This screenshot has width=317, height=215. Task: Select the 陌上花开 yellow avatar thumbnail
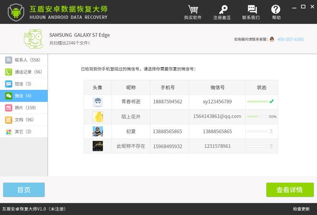pyautogui.click(x=98, y=117)
